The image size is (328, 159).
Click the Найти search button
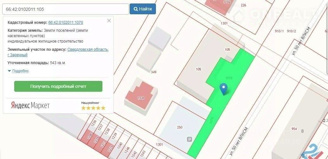click(x=143, y=9)
